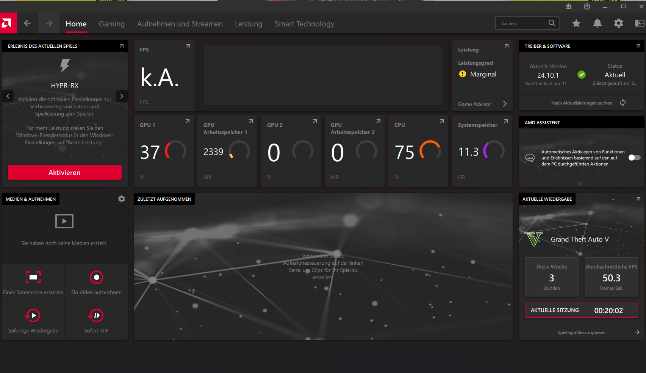Click the search magnifier icon

point(552,23)
